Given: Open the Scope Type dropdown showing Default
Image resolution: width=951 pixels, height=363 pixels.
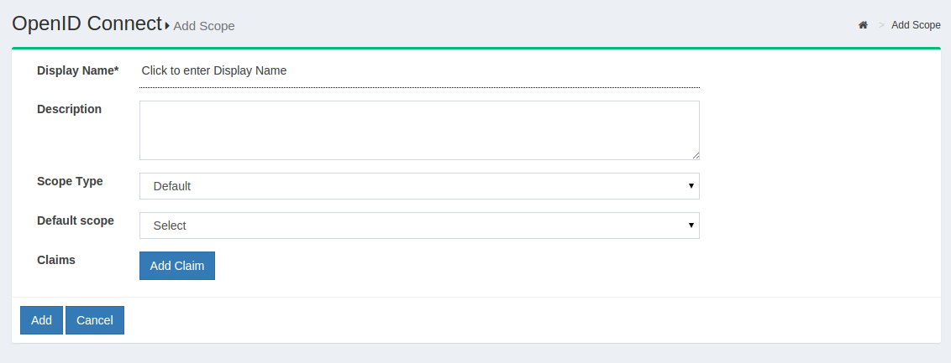Looking at the screenshot, I should pyautogui.click(x=419, y=186).
